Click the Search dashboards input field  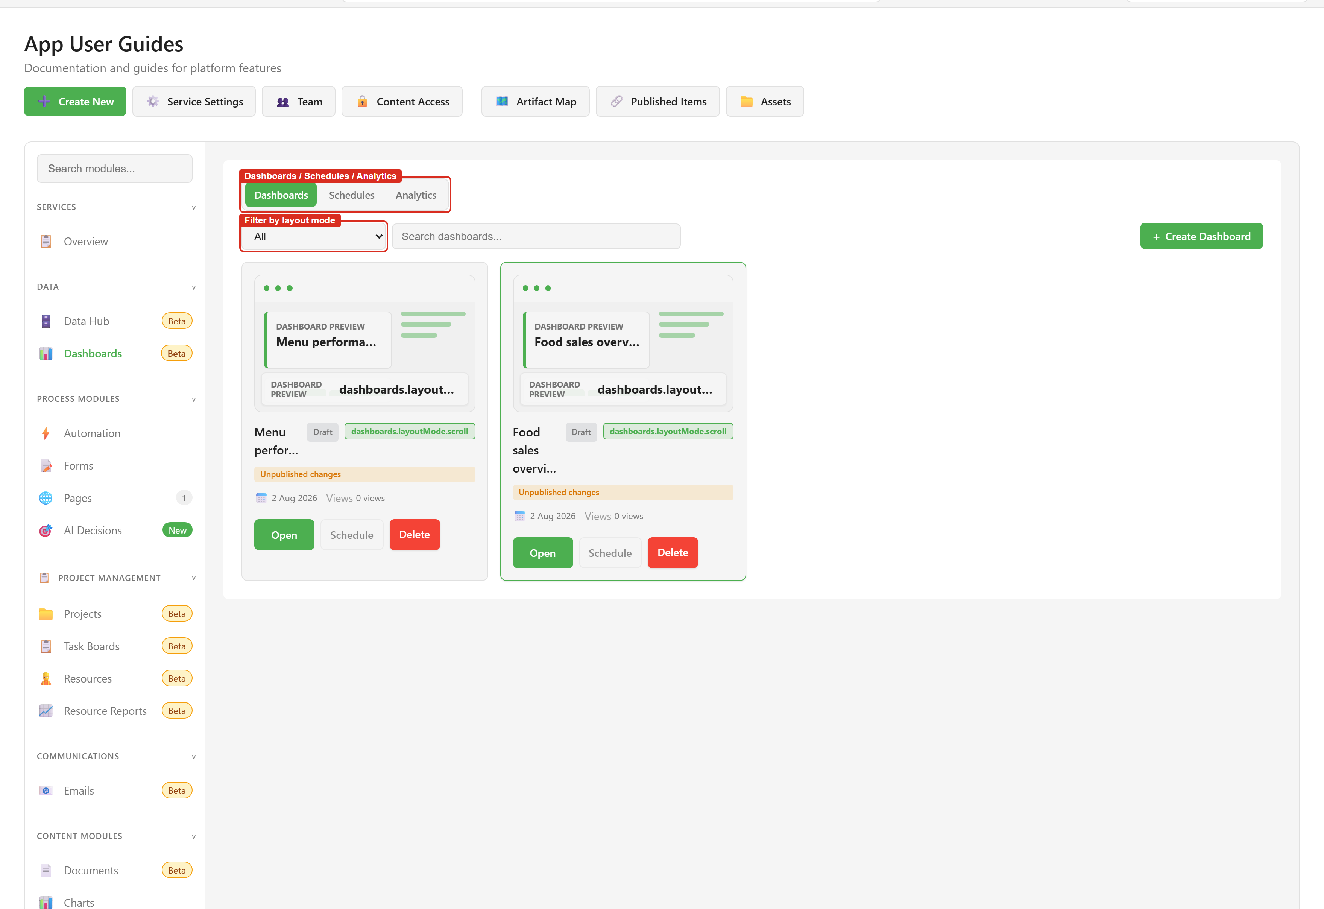click(536, 237)
